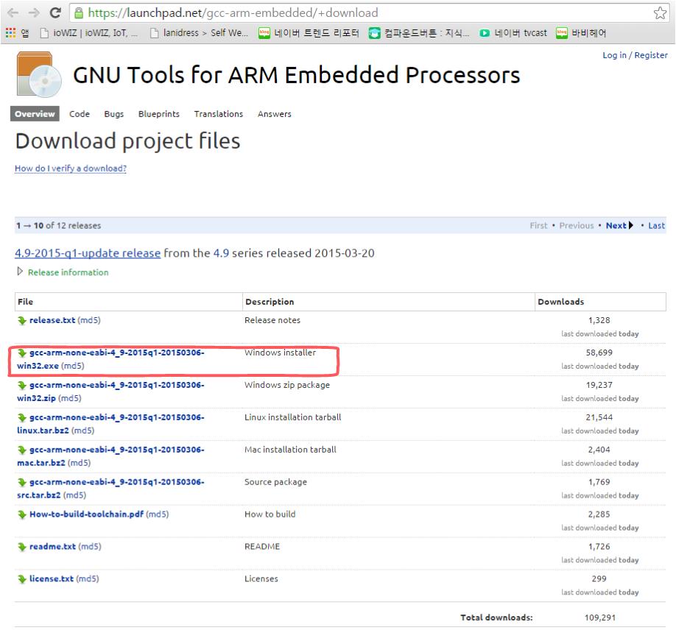Switch to the Code tab

(80, 114)
